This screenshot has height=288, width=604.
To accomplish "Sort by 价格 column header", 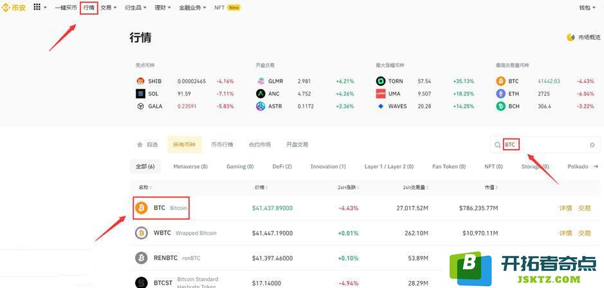I will [261, 188].
